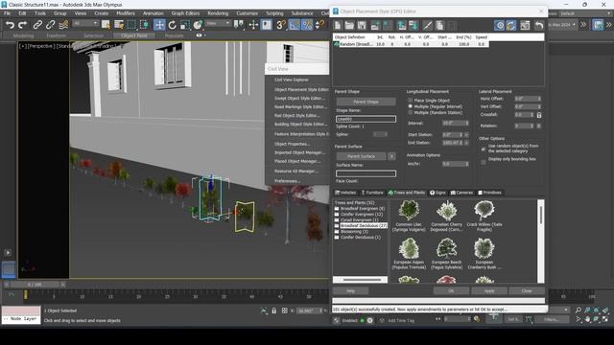Toggle the Percent Snap icon
The image size is (614, 345).
307,25
